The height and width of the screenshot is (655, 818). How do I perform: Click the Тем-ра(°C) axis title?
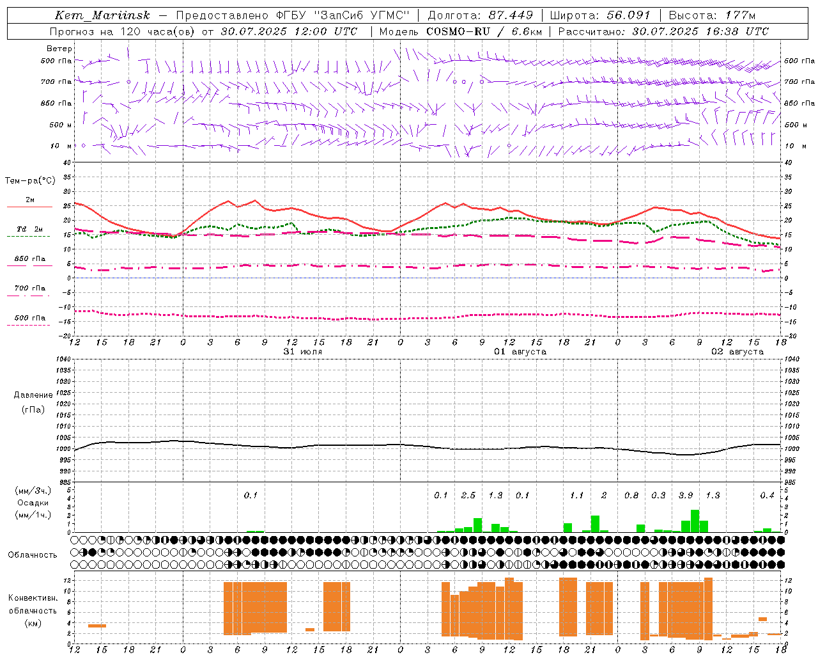click(30, 181)
